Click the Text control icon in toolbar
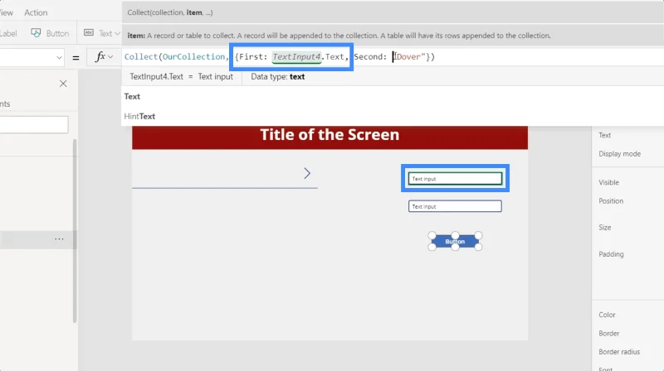Screen dimensions: 664x371 pos(89,32)
